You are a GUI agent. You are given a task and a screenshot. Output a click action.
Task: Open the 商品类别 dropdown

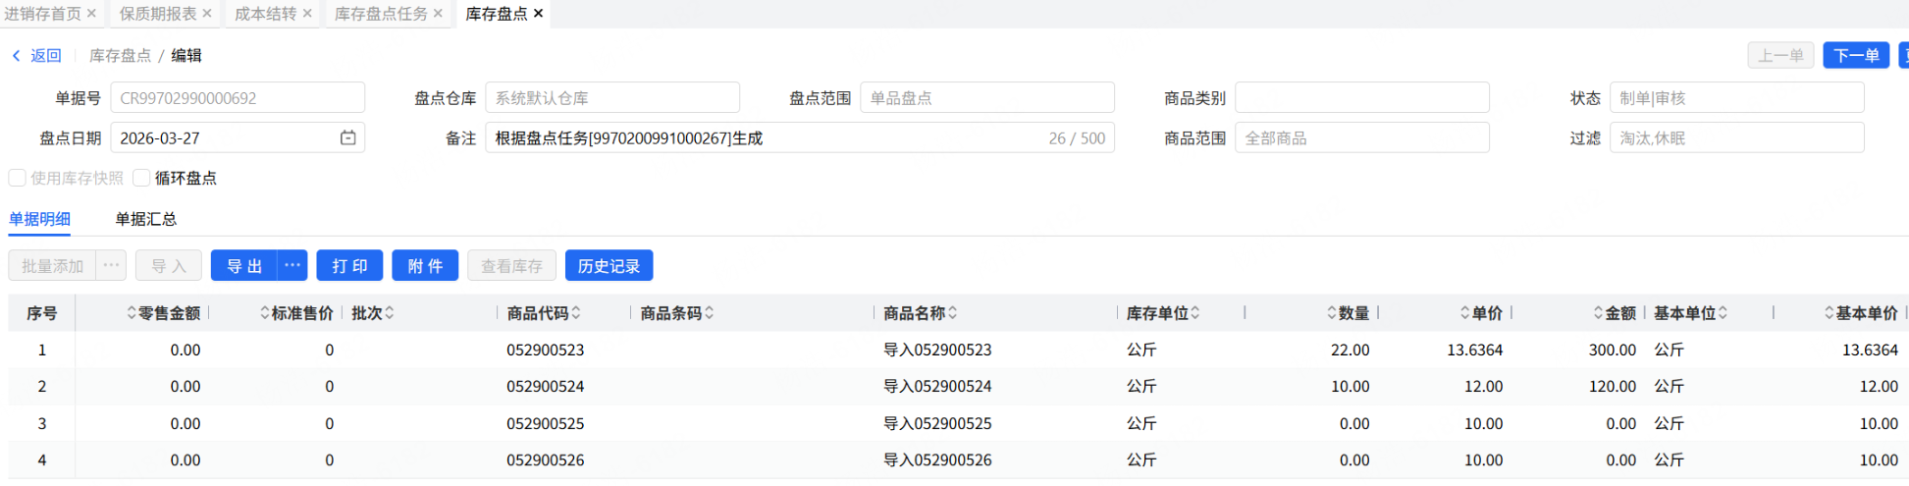(1361, 98)
